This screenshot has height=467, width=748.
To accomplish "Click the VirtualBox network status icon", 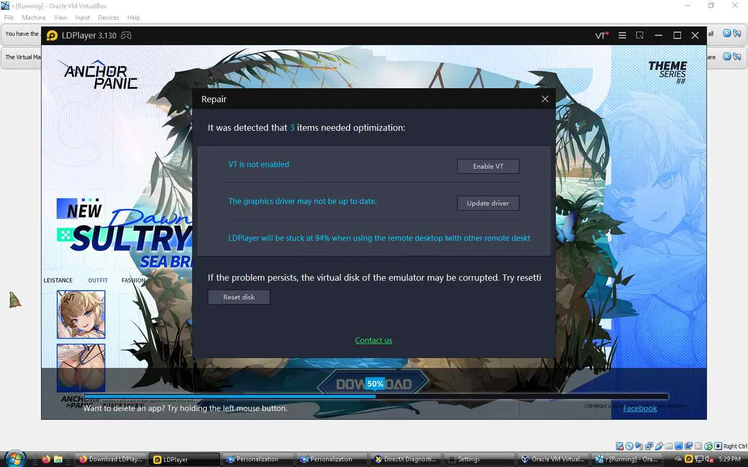I will [649, 446].
